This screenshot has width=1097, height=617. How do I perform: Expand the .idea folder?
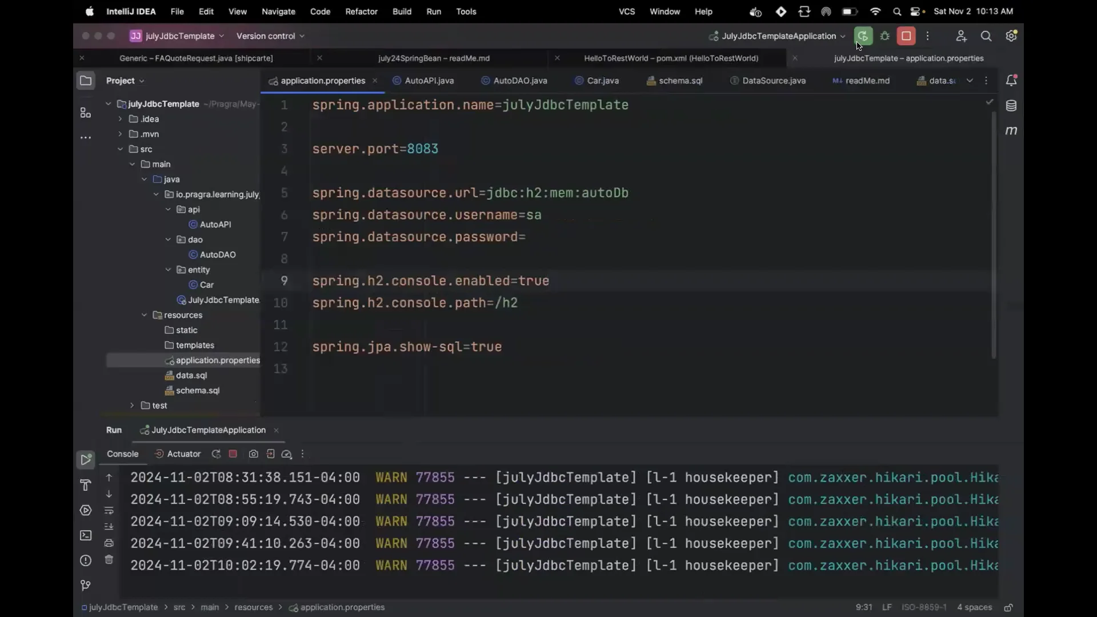[120, 119]
